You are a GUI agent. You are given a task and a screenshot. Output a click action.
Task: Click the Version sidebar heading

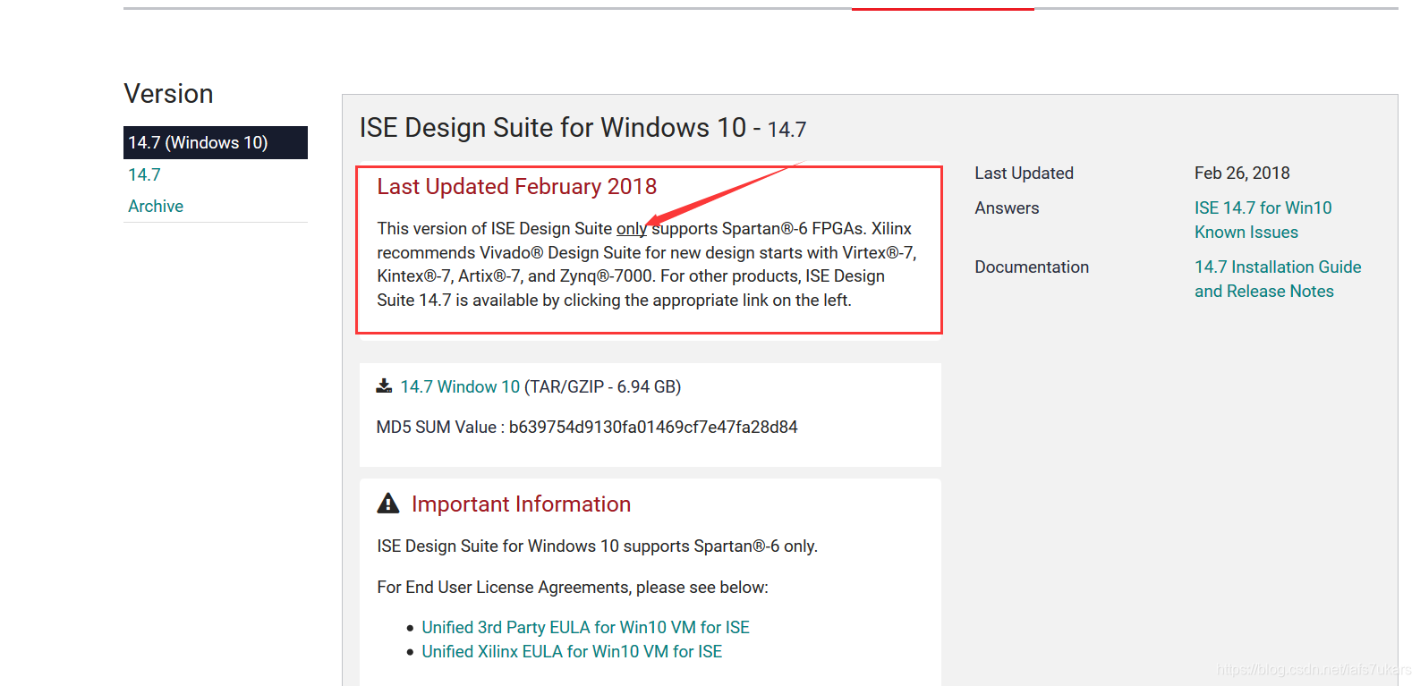click(168, 93)
